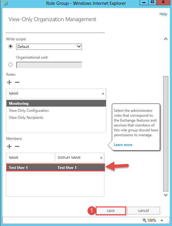The height and width of the screenshot is (226, 172).
Task: Click the Internet Explorer logo in the title bar
Action: click(5, 3)
